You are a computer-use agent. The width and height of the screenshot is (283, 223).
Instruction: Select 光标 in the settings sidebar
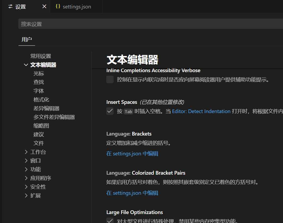(x=39, y=73)
